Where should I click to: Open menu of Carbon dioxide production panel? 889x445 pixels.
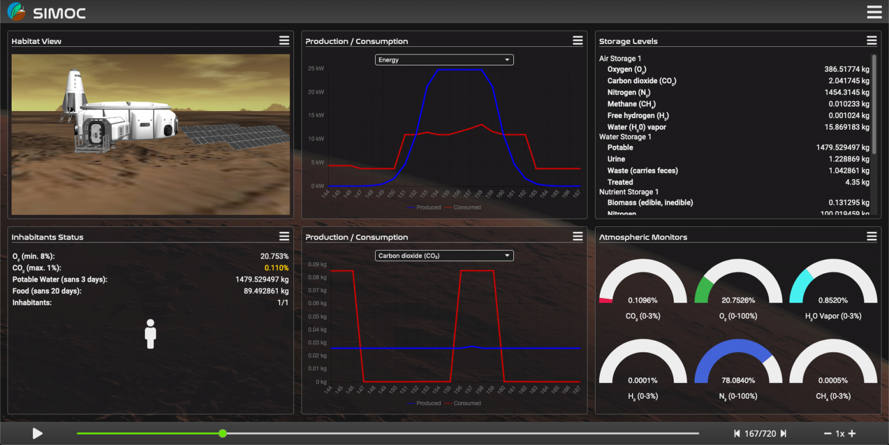(578, 236)
